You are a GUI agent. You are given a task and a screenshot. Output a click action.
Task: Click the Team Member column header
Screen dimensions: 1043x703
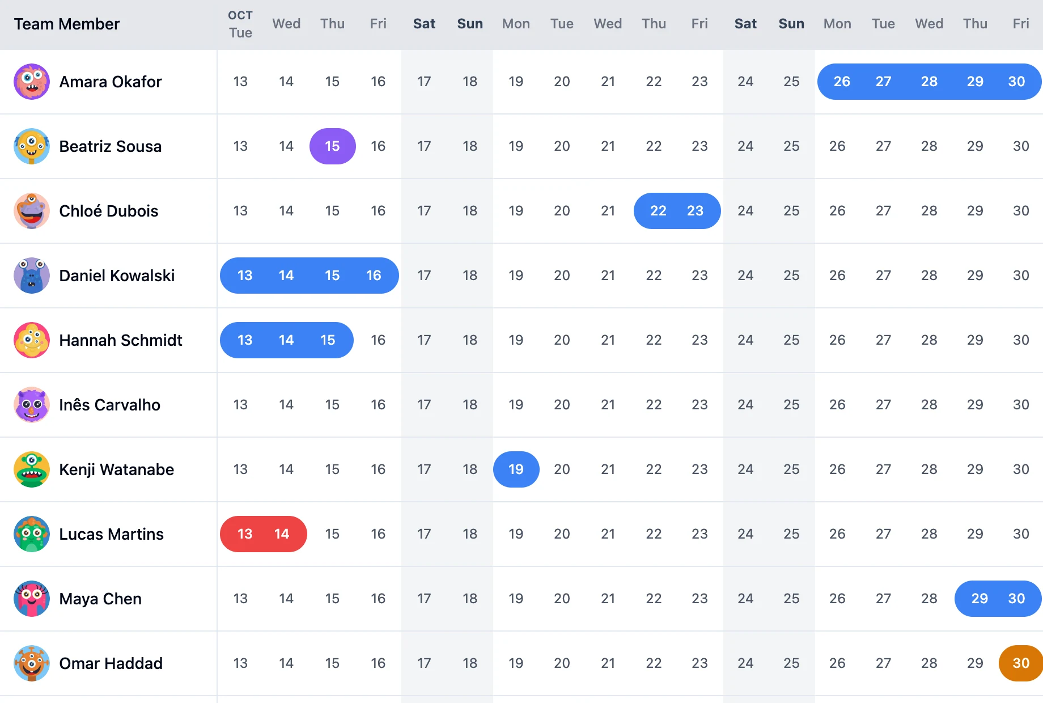[67, 24]
